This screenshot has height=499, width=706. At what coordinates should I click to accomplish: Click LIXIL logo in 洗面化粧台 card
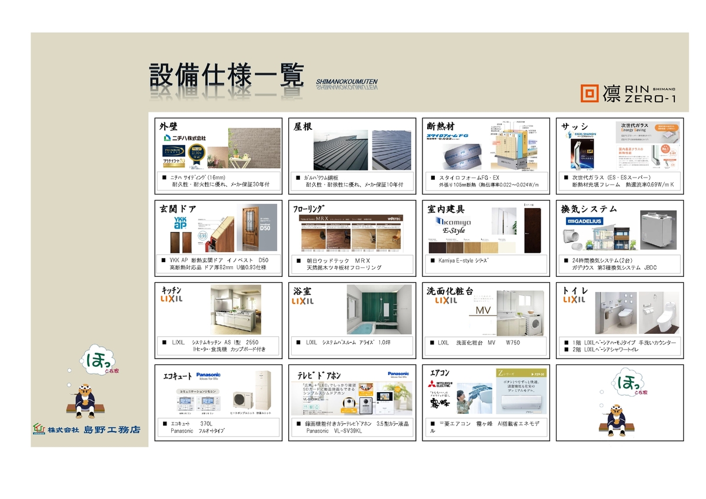click(445, 300)
